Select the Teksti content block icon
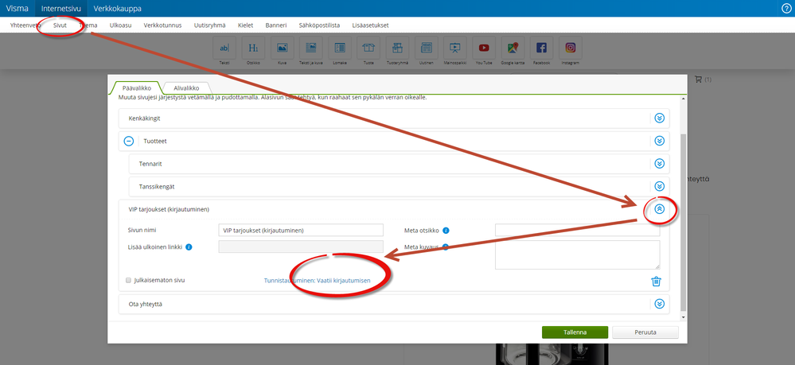The width and height of the screenshot is (795, 365). point(224,48)
